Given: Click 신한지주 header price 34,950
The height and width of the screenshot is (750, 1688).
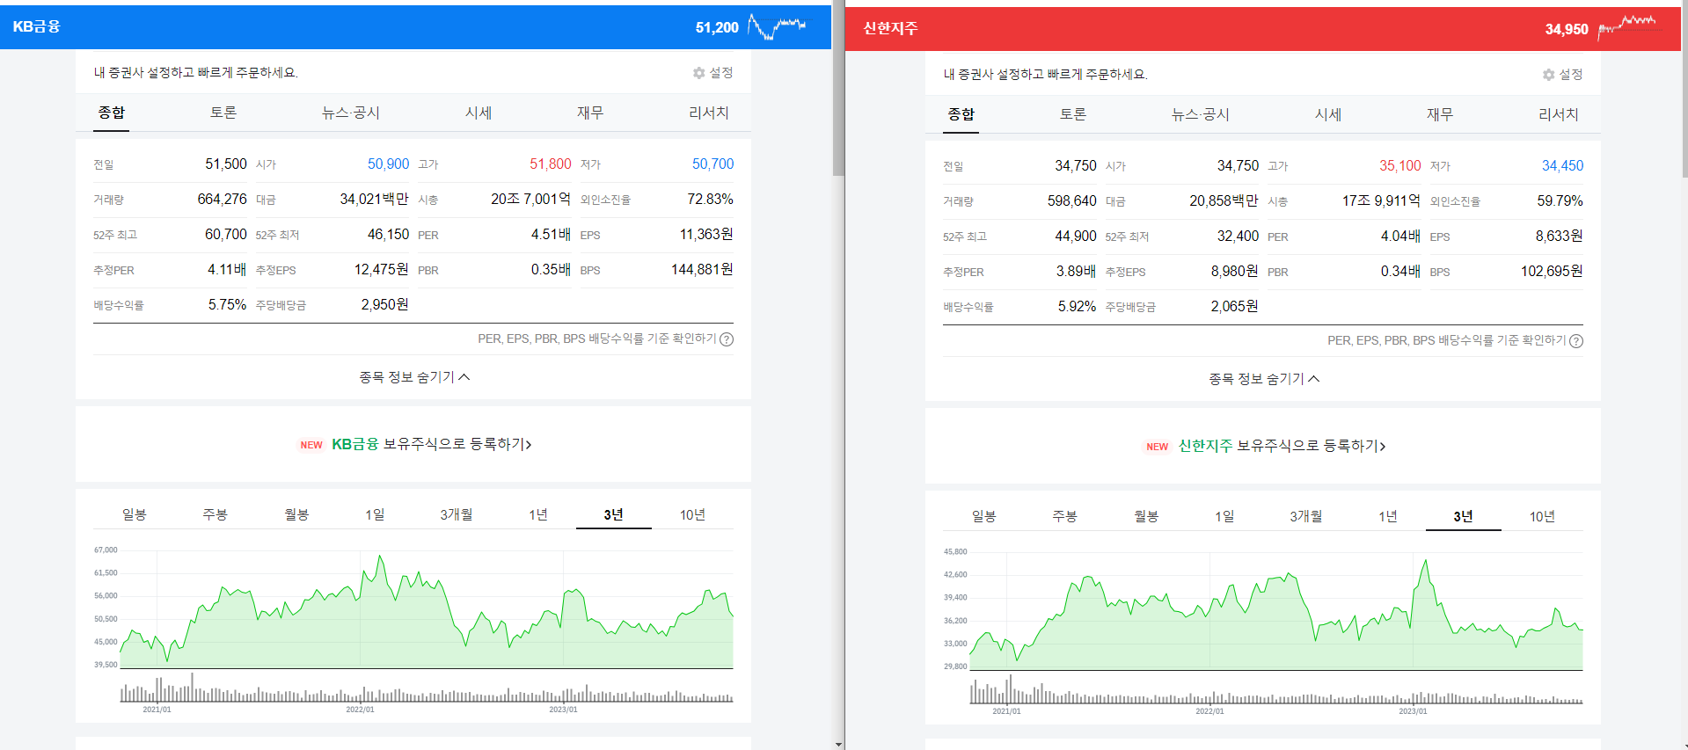Looking at the screenshot, I should (1567, 29).
